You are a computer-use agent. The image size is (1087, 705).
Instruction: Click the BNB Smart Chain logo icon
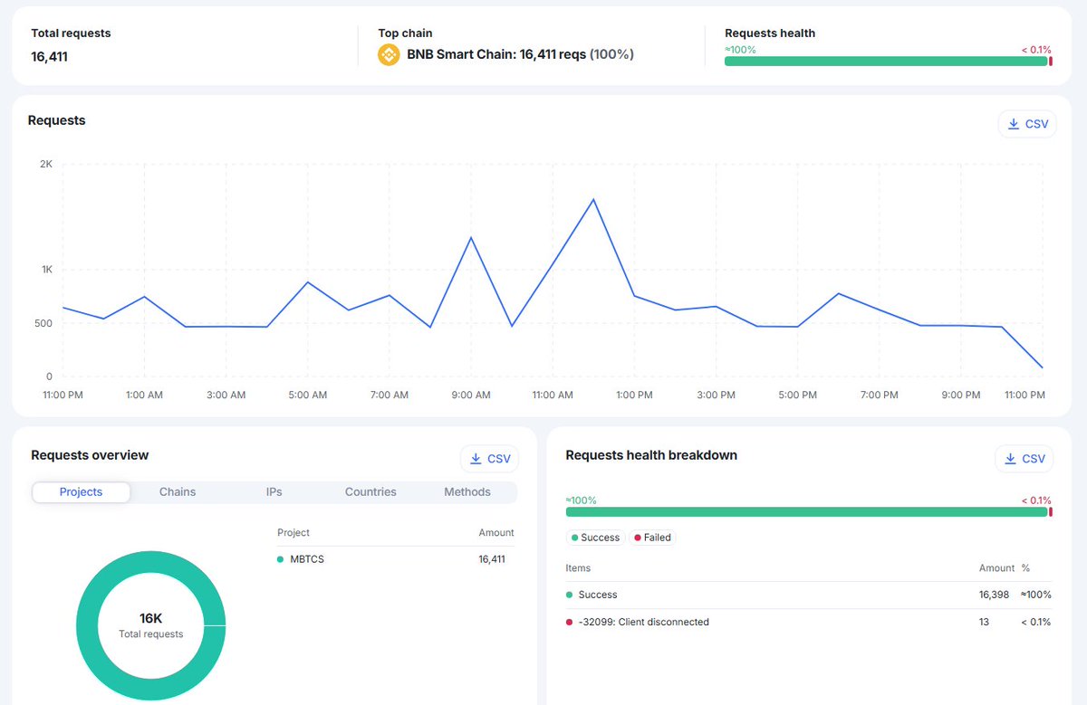[389, 54]
